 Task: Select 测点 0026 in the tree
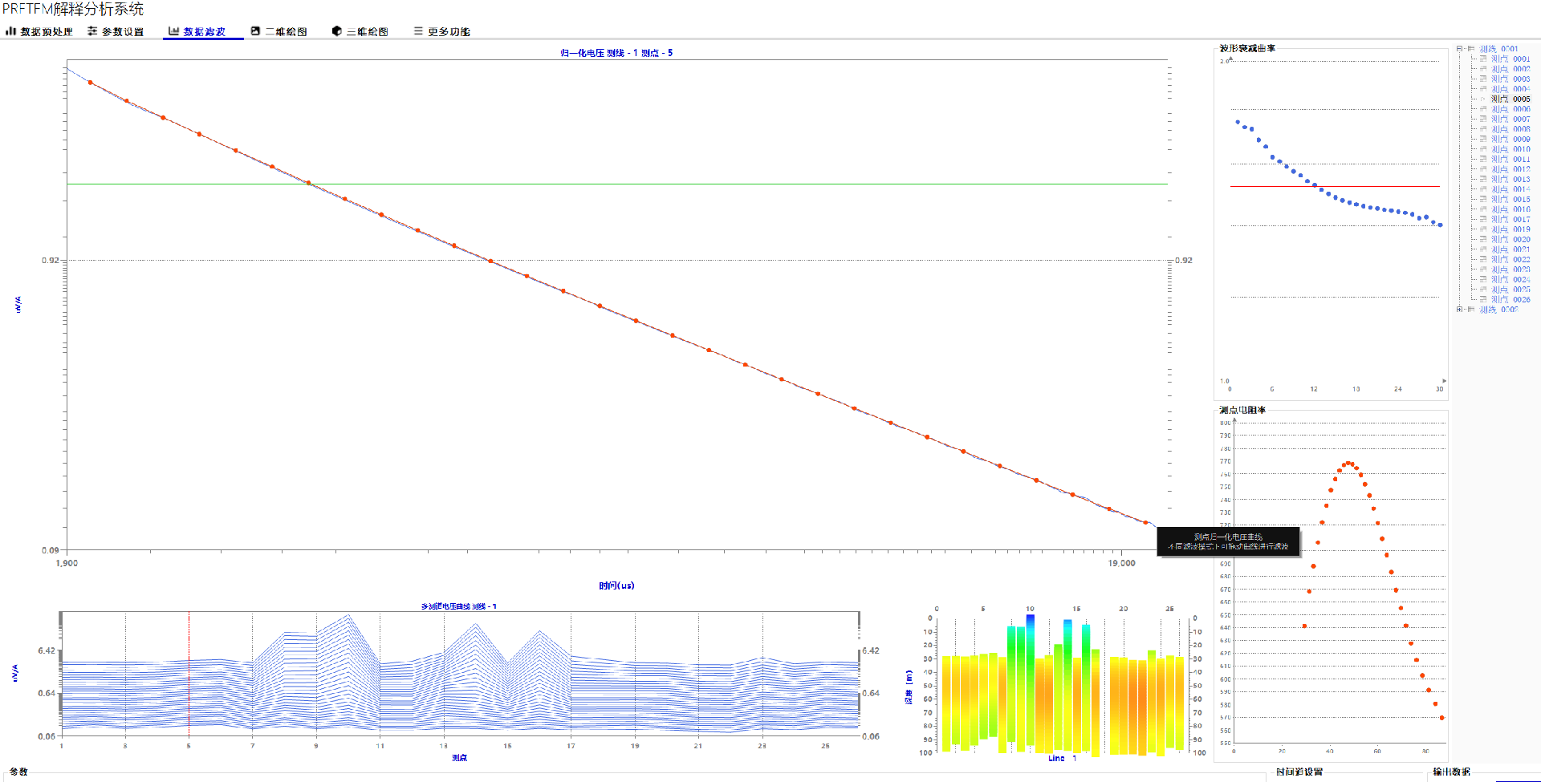coord(1511,300)
